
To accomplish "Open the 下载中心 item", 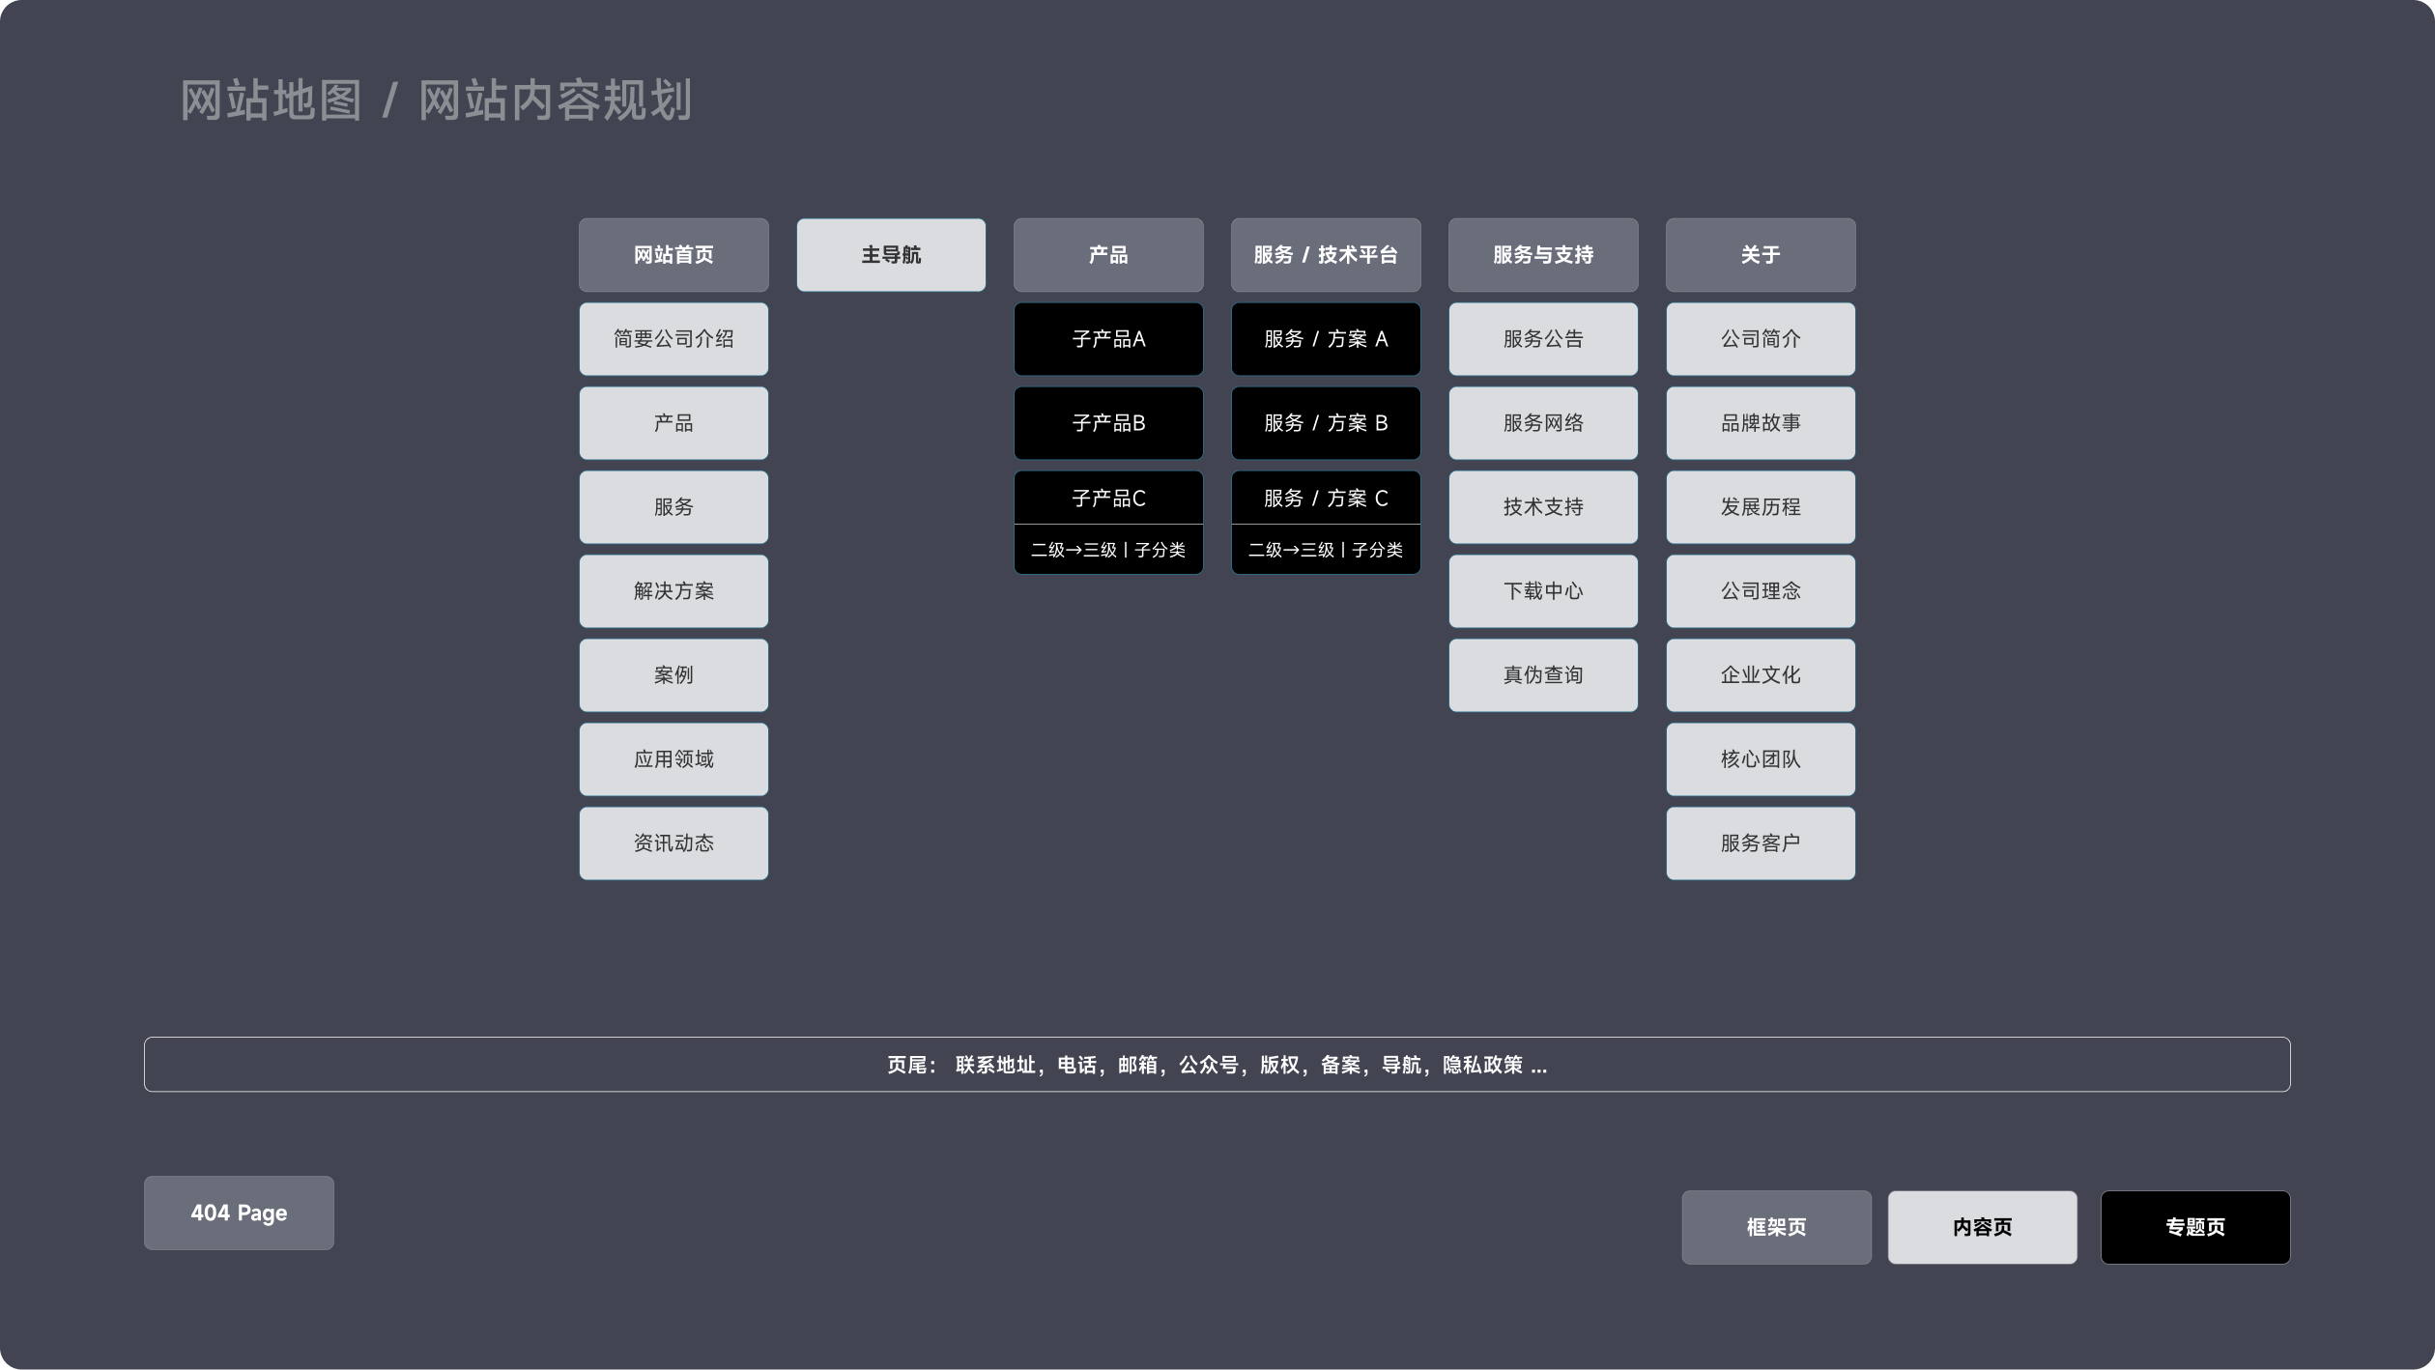I will pos(1543,591).
